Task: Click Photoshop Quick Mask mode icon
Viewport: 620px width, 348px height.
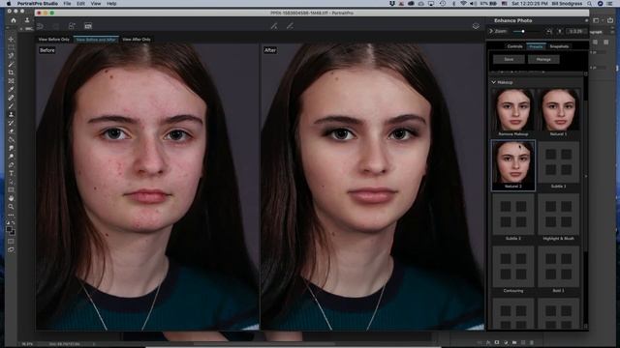Action: (x=11, y=241)
